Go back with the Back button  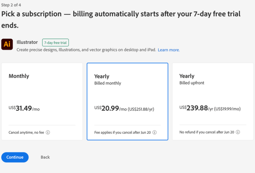[45, 157]
